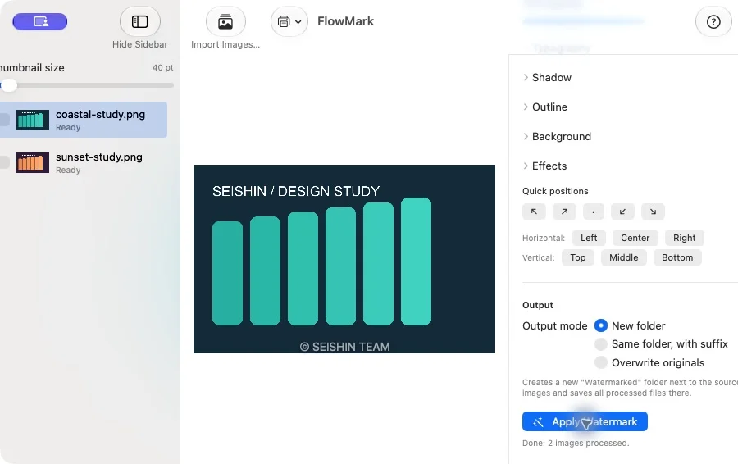Screen dimensions: 738x464
Task: Click the Hide Sidebar icon
Action: coord(139,21)
